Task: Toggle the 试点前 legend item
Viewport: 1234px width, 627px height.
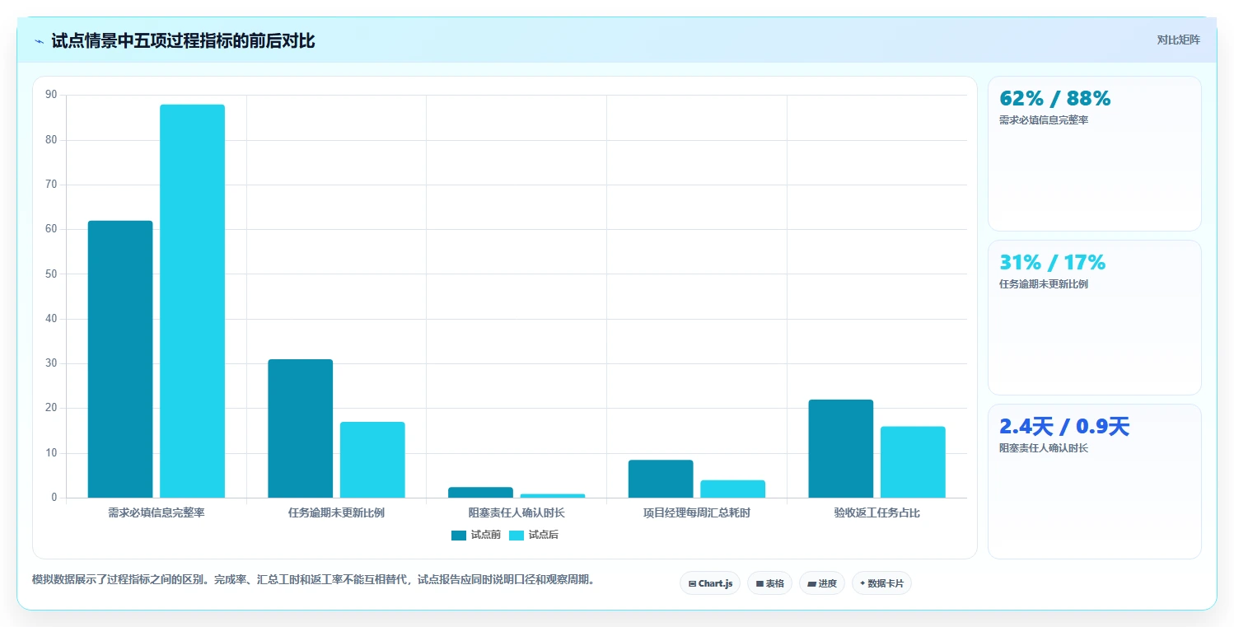Action: [x=476, y=535]
